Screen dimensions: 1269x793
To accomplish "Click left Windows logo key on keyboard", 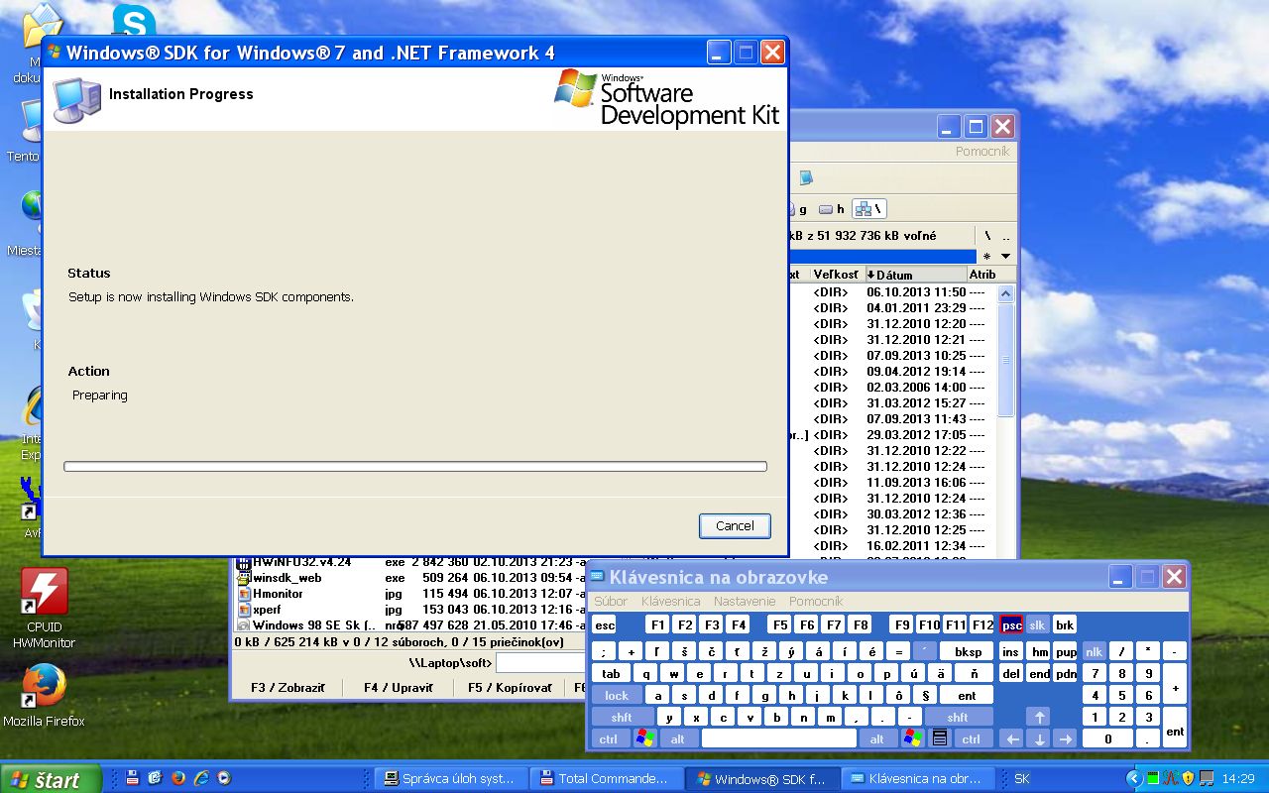I will tap(644, 738).
